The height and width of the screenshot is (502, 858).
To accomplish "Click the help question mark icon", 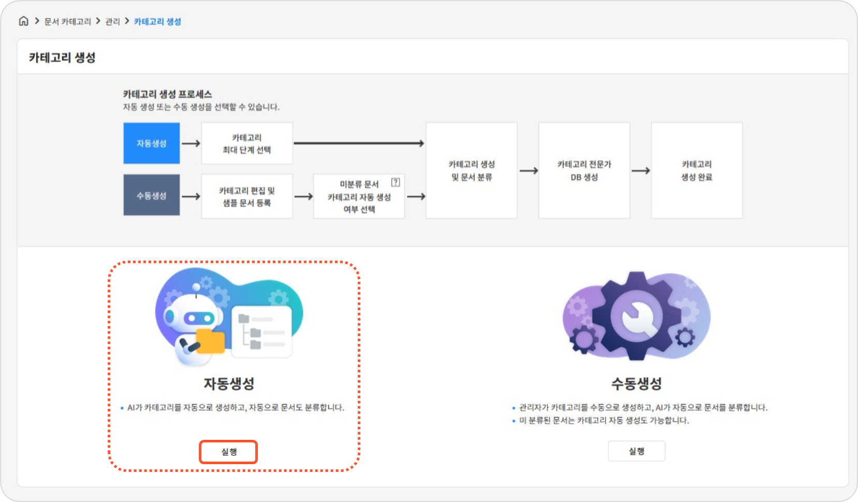I will point(396,182).
